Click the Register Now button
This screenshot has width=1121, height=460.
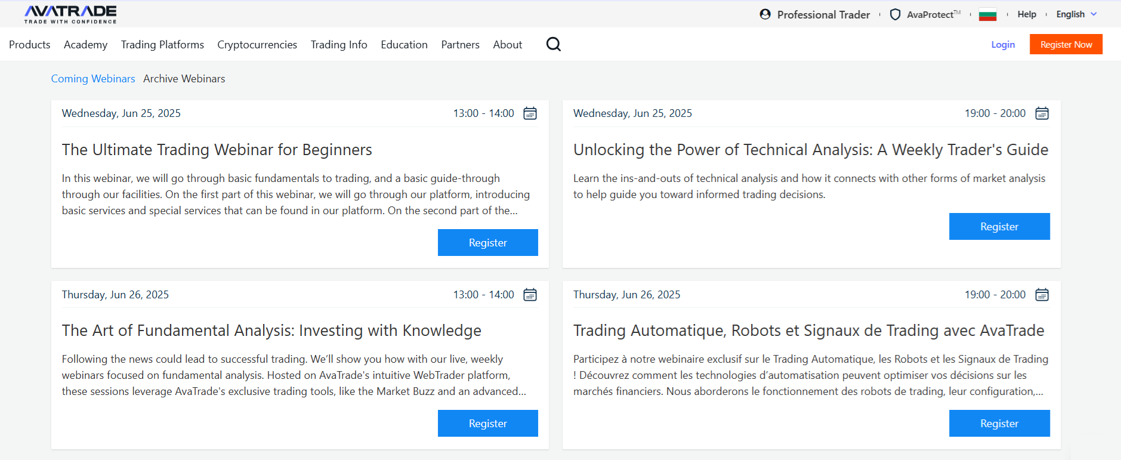1066,44
